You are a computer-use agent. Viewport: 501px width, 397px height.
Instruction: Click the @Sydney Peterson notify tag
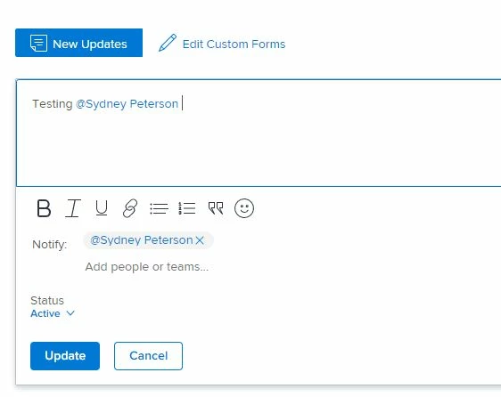142,240
